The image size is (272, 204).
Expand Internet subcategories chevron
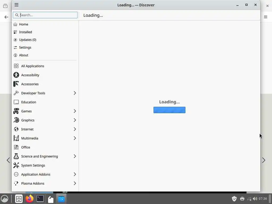pos(75,129)
